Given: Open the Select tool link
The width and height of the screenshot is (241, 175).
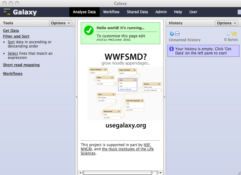Looking at the screenshot, I should pyautogui.click(x=13, y=53).
